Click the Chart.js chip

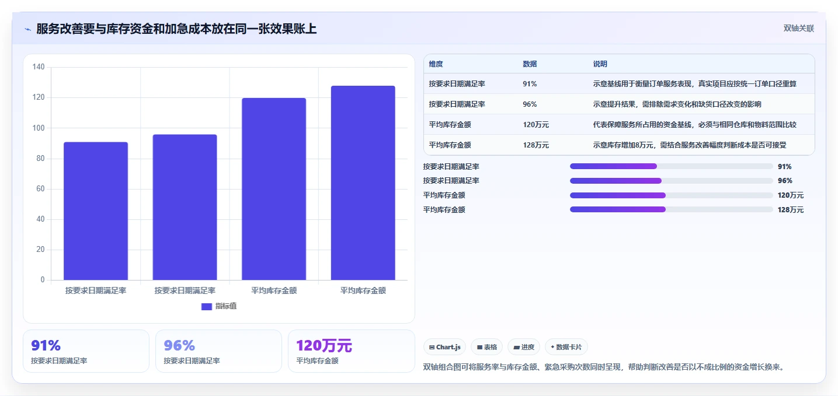(x=444, y=347)
